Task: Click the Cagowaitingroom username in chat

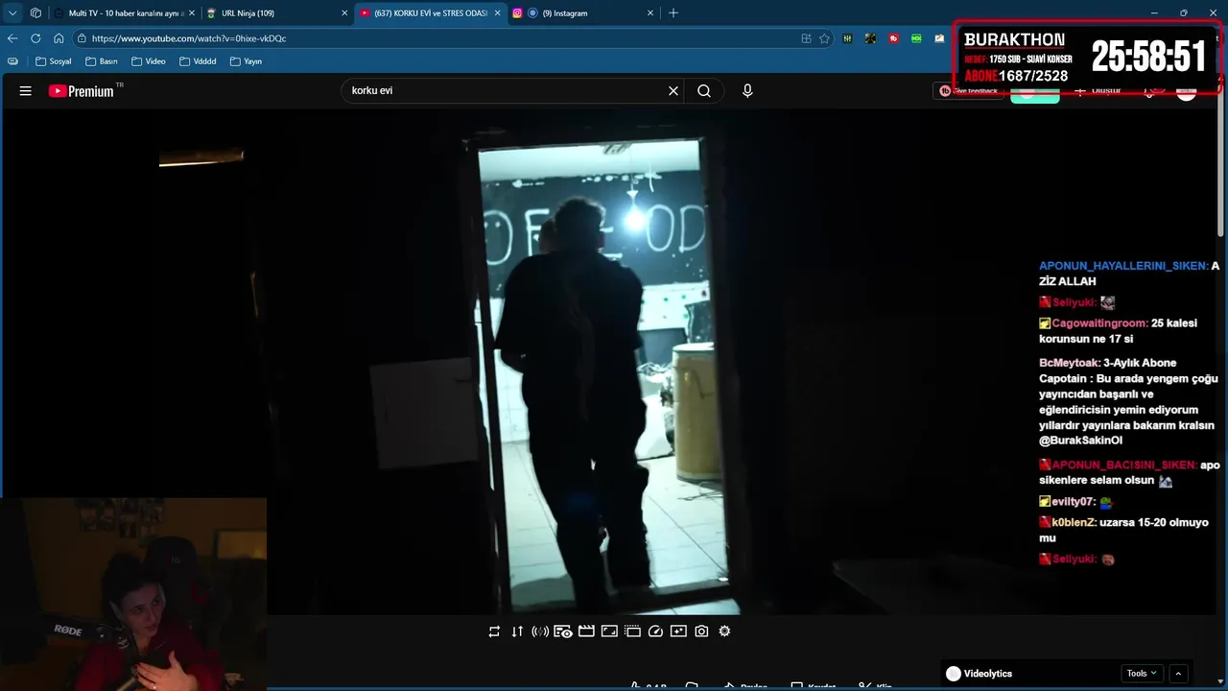Action: [x=1100, y=323]
